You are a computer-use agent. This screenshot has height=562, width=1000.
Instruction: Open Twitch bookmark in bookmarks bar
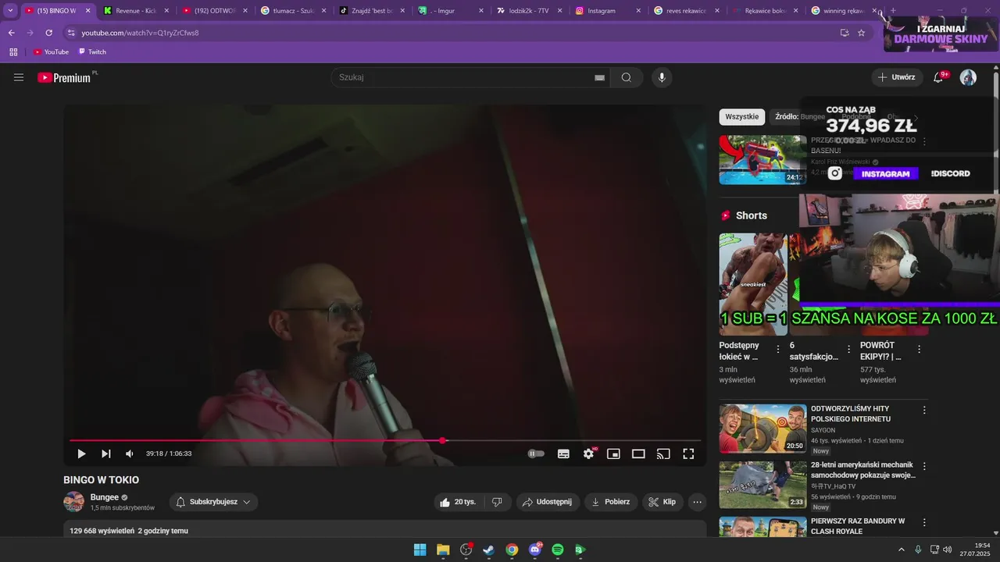pos(92,52)
